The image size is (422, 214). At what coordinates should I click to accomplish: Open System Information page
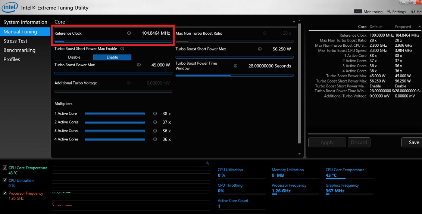(x=25, y=22)
